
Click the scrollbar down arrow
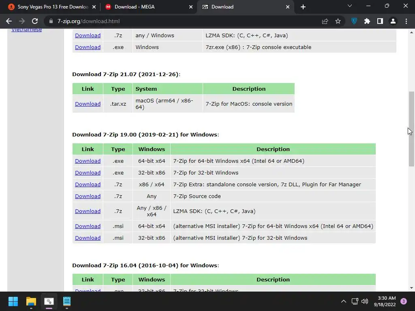pos(411,288)
